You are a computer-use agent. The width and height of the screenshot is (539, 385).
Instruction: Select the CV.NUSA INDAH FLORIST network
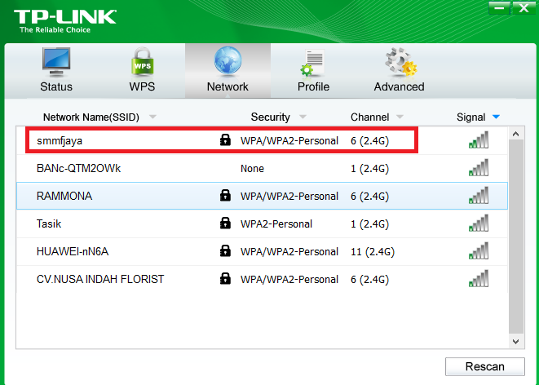pos(262,279)
